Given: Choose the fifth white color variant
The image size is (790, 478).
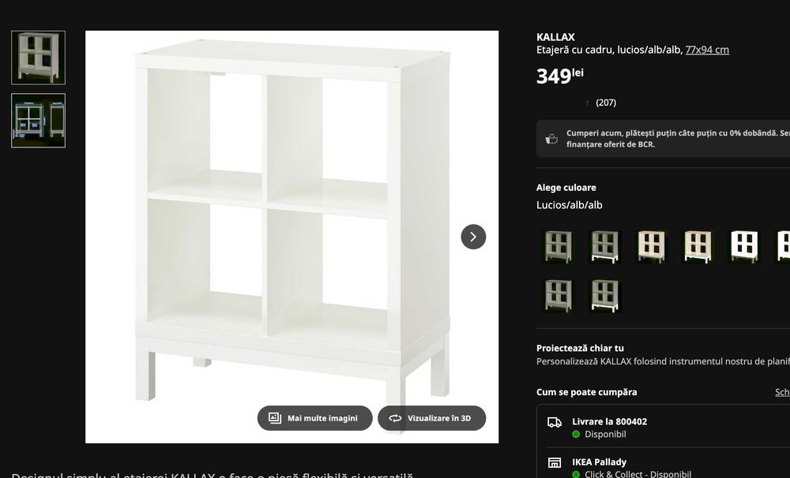Looking at the screenshot, I should point(743,247).
